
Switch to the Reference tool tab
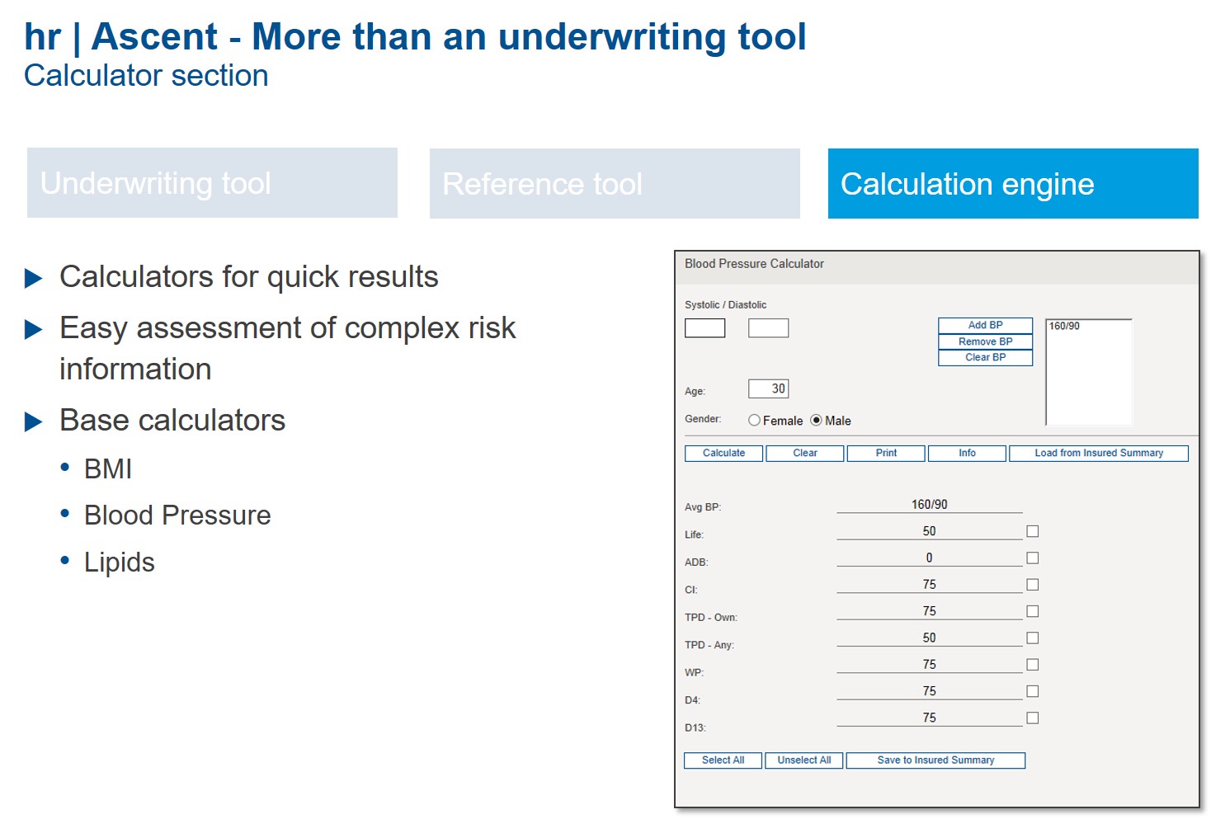pos(615,184)
